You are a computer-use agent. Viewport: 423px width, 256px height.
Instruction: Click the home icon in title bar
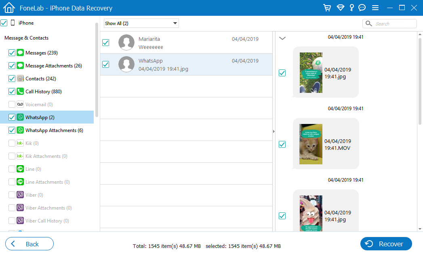point(9,8)
